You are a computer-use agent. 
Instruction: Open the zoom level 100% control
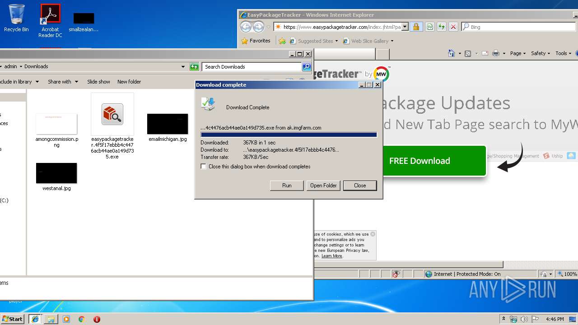[567, 274]
